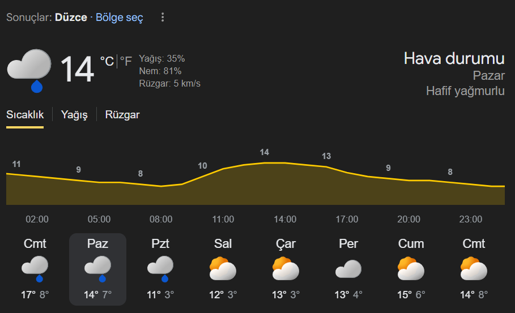Click the three-dot more options icon
Viewport: 515px width, 313px height.
click(x=163, y=18)
